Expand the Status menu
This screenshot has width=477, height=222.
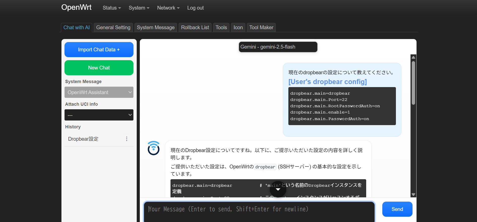112,8
